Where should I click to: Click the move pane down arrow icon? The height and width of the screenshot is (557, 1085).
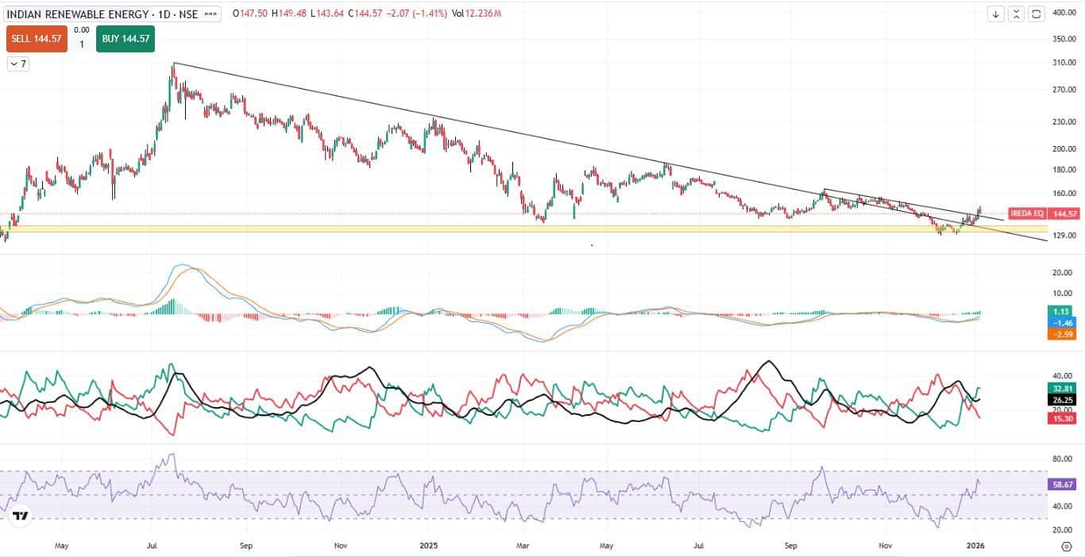(x=996, y=14)
